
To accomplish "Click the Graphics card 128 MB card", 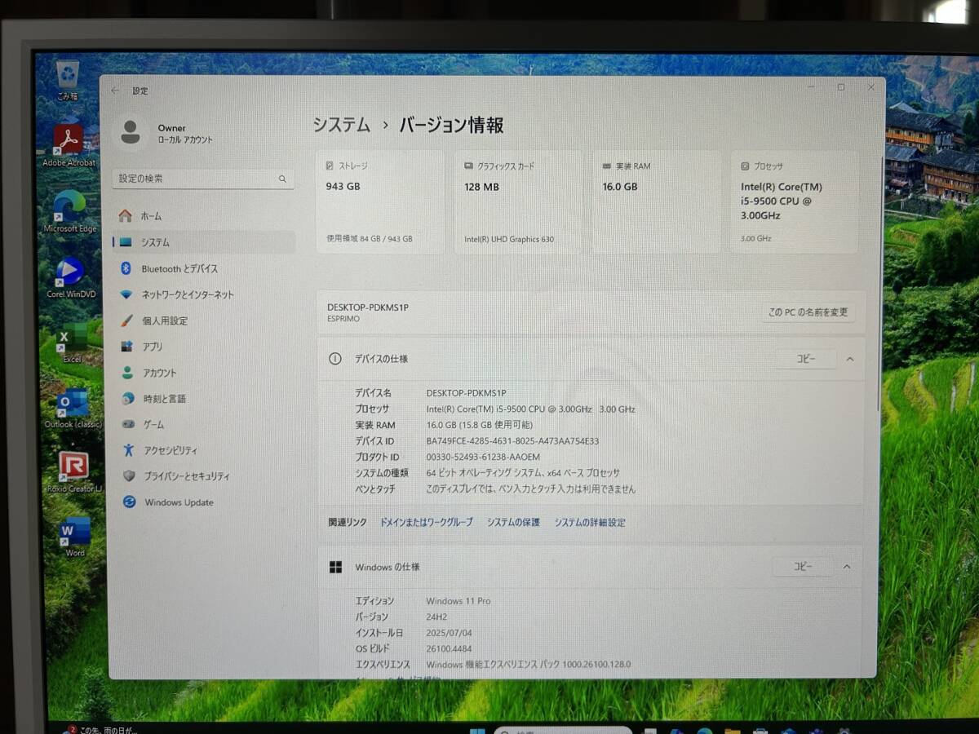I will click(519, 201).
